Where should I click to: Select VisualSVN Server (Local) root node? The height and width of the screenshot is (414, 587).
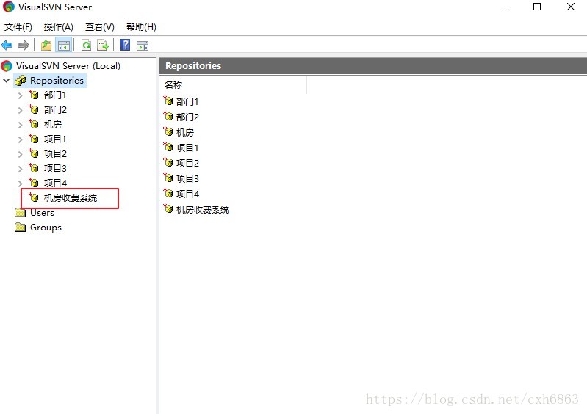pyautogui.click(x=68, y=66)
